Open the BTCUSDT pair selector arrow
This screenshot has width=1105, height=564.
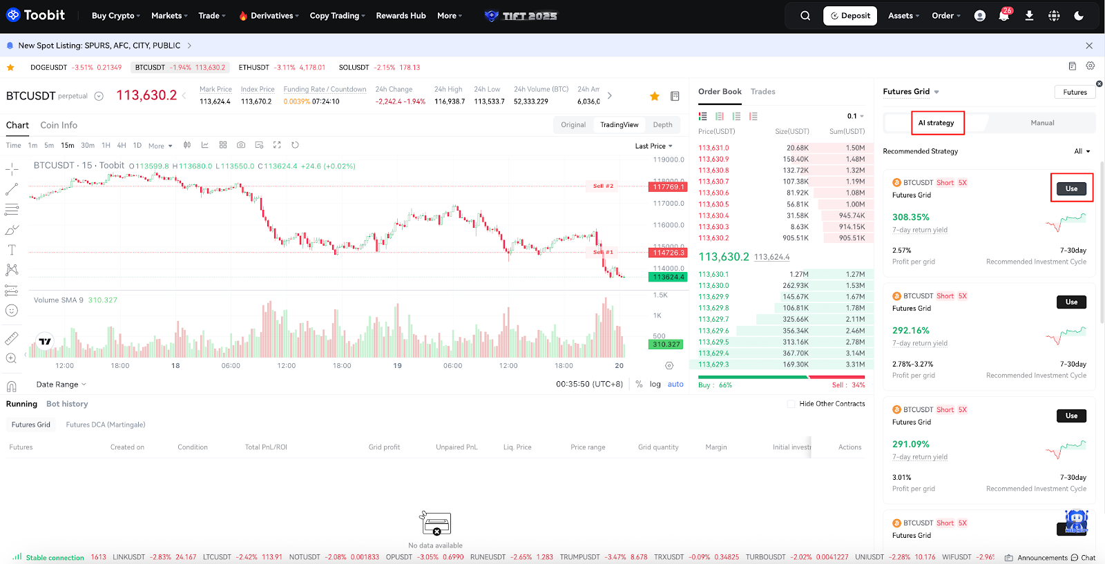click(x=99, y=96)
